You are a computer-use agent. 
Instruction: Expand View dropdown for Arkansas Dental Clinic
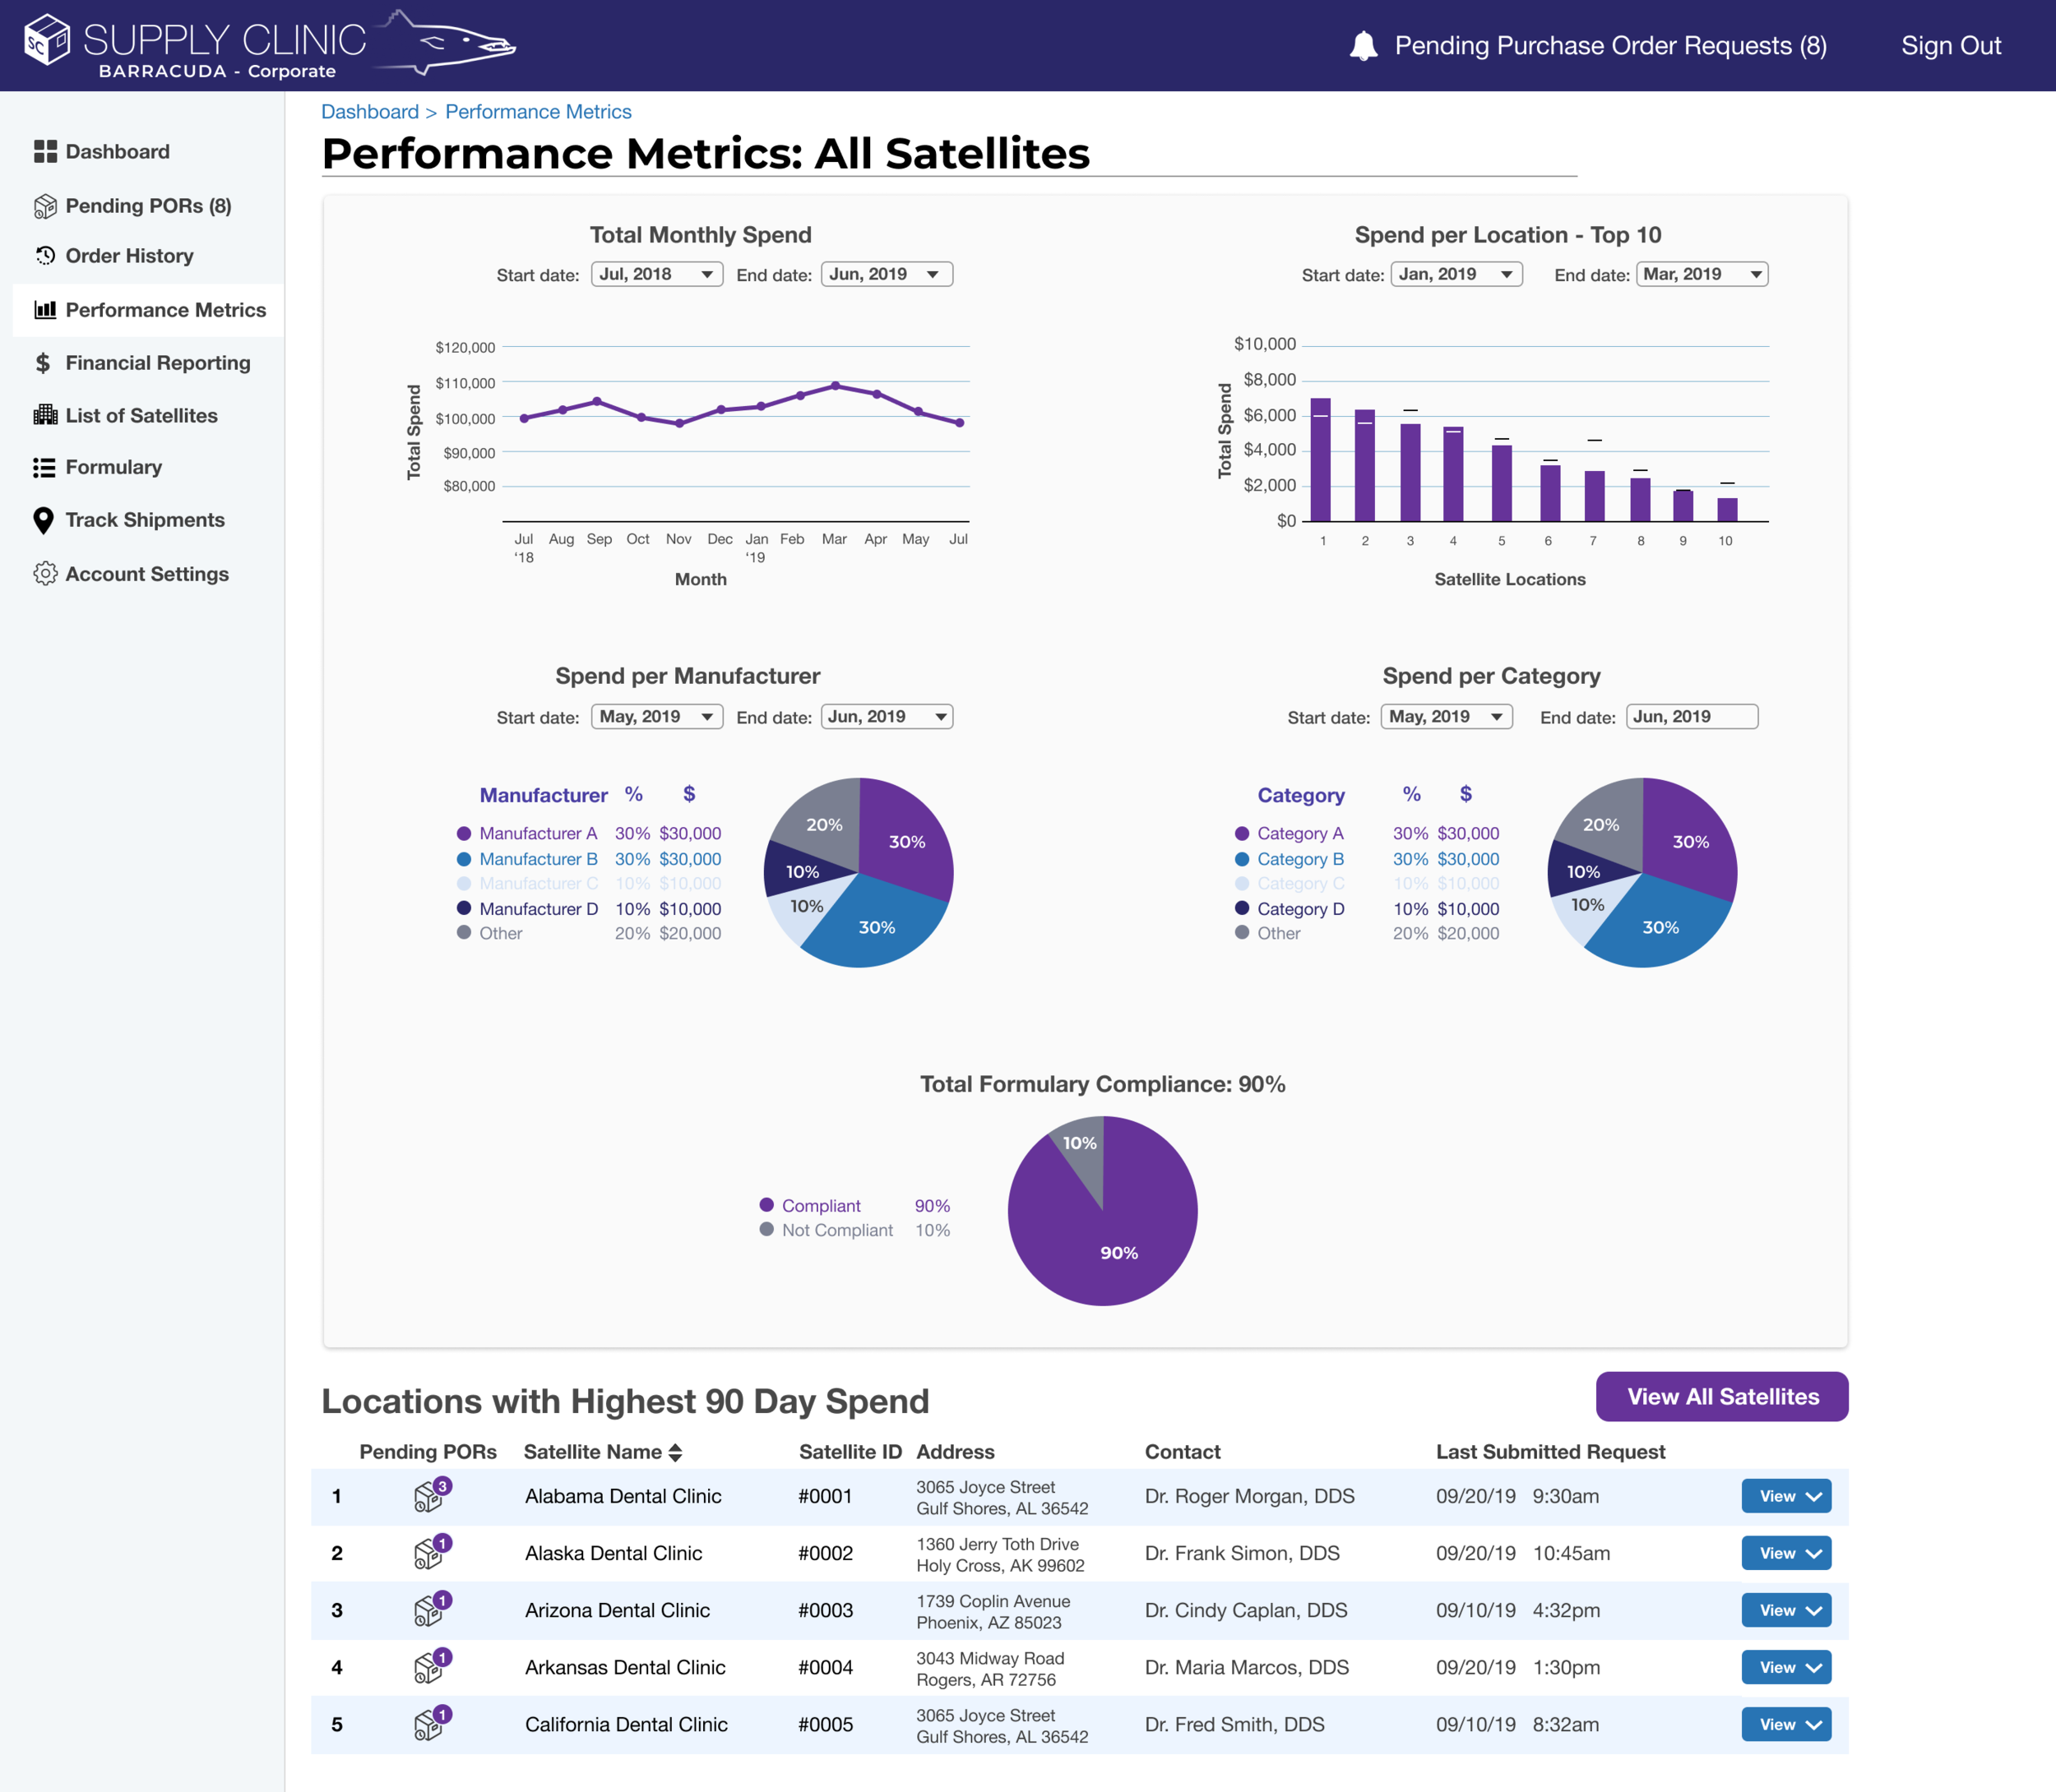click(x=1786, y=1667)
